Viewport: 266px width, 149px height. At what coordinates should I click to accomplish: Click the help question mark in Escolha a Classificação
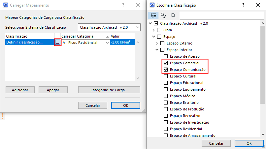click(x=243, y=5)
